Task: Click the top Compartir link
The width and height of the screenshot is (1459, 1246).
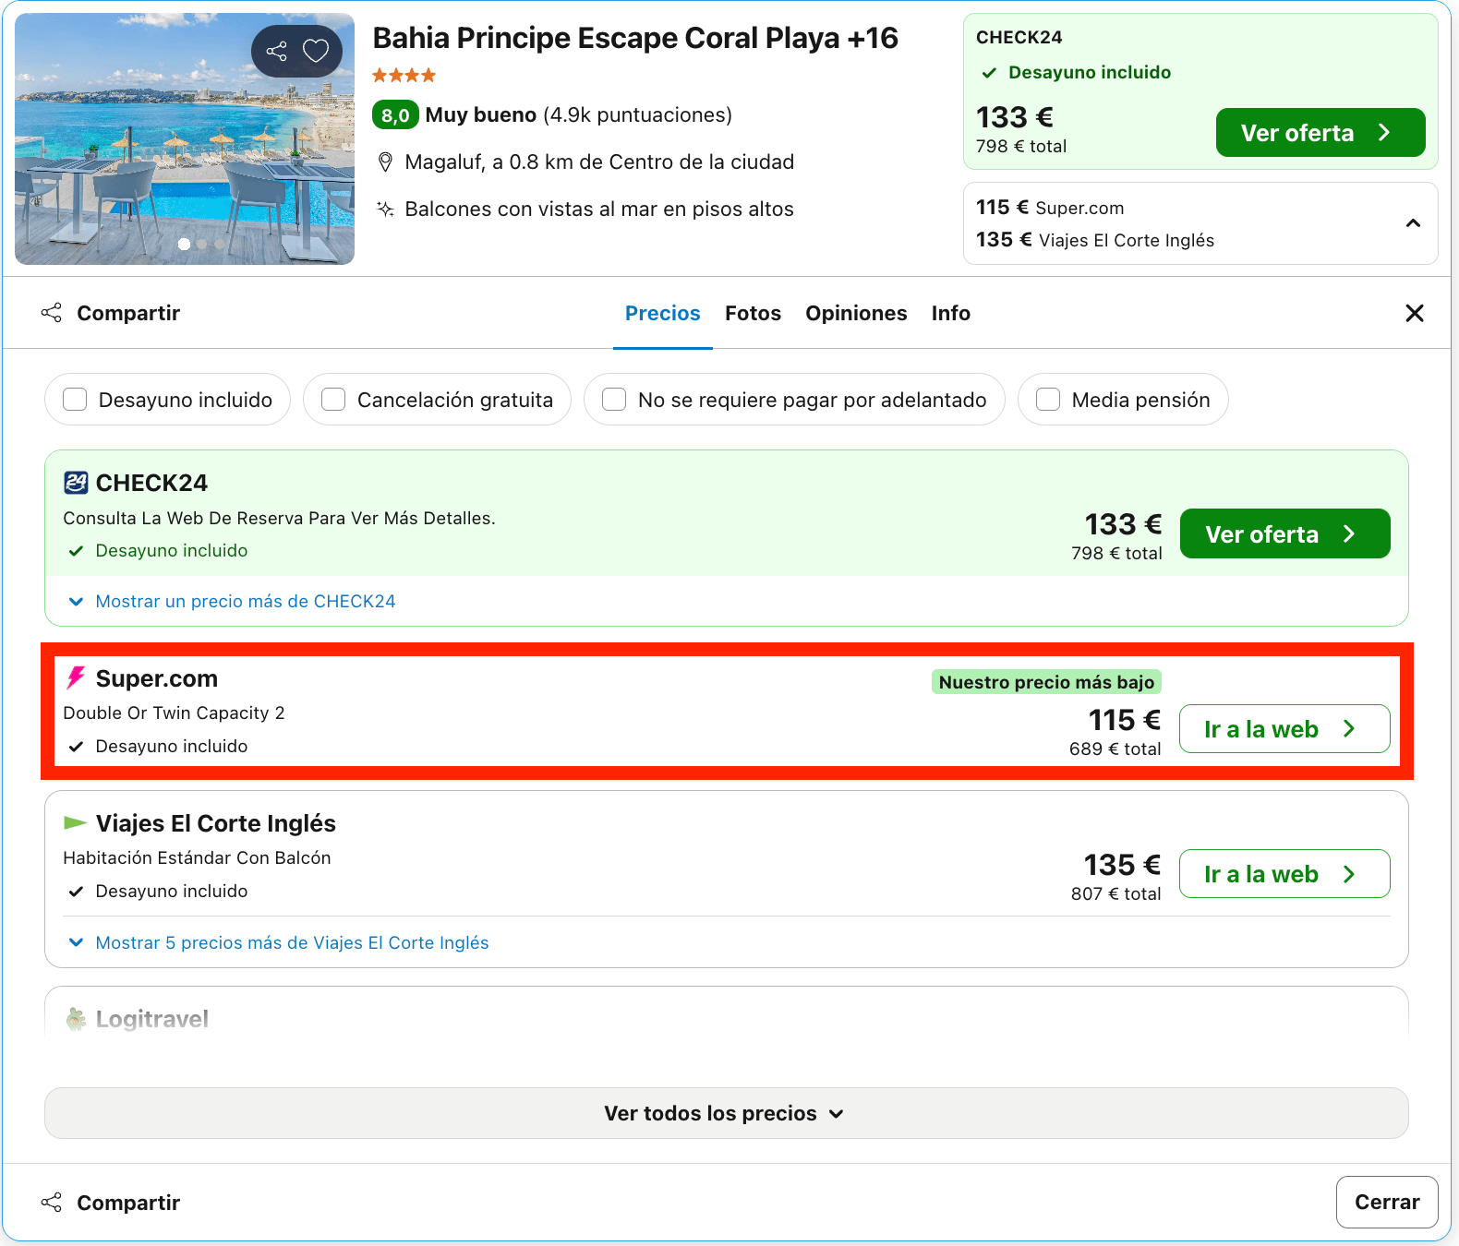Action: coord(128,313)
